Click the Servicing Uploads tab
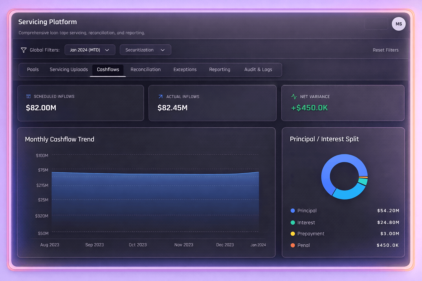This screenshot has height=281, width=422. (69, 69)
